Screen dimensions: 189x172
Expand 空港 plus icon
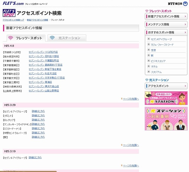point(149,50)
